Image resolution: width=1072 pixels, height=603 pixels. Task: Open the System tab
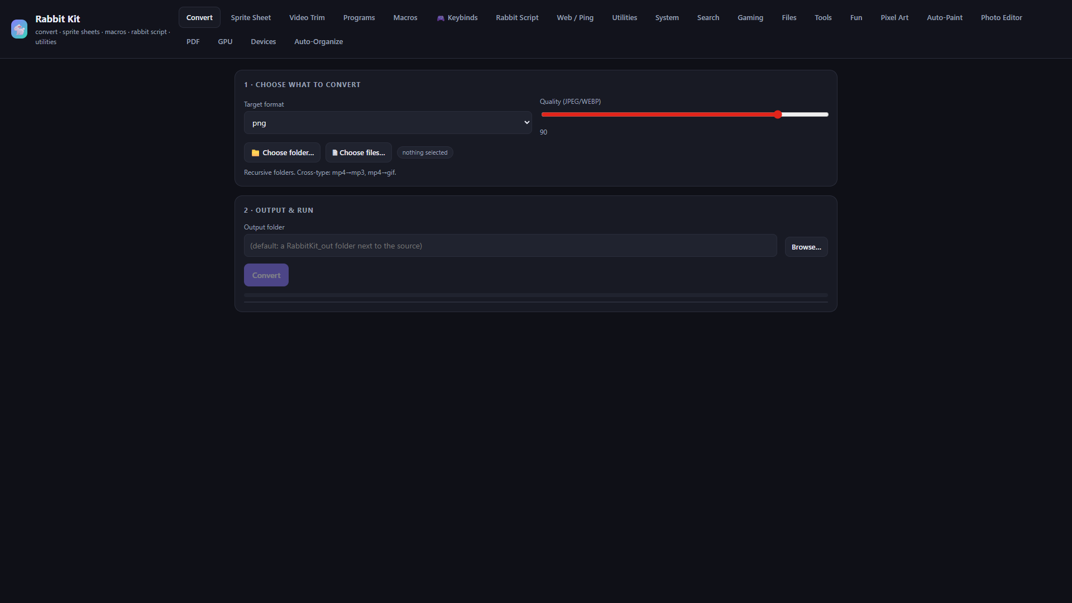click(667, 17)
